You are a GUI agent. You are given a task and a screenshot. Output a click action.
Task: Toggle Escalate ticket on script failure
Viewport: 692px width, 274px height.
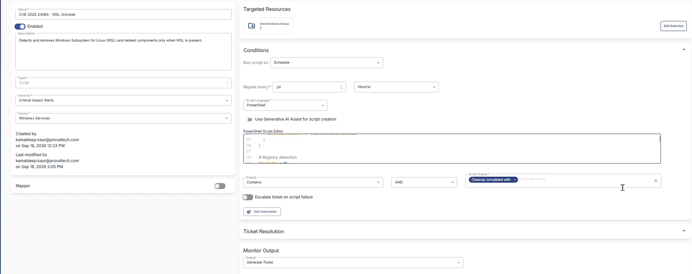[248, 197]
